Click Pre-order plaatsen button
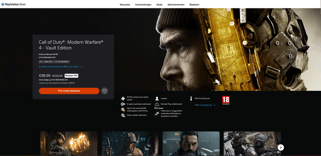The width and height of the screenshot is (321, 156). (69, 91)
